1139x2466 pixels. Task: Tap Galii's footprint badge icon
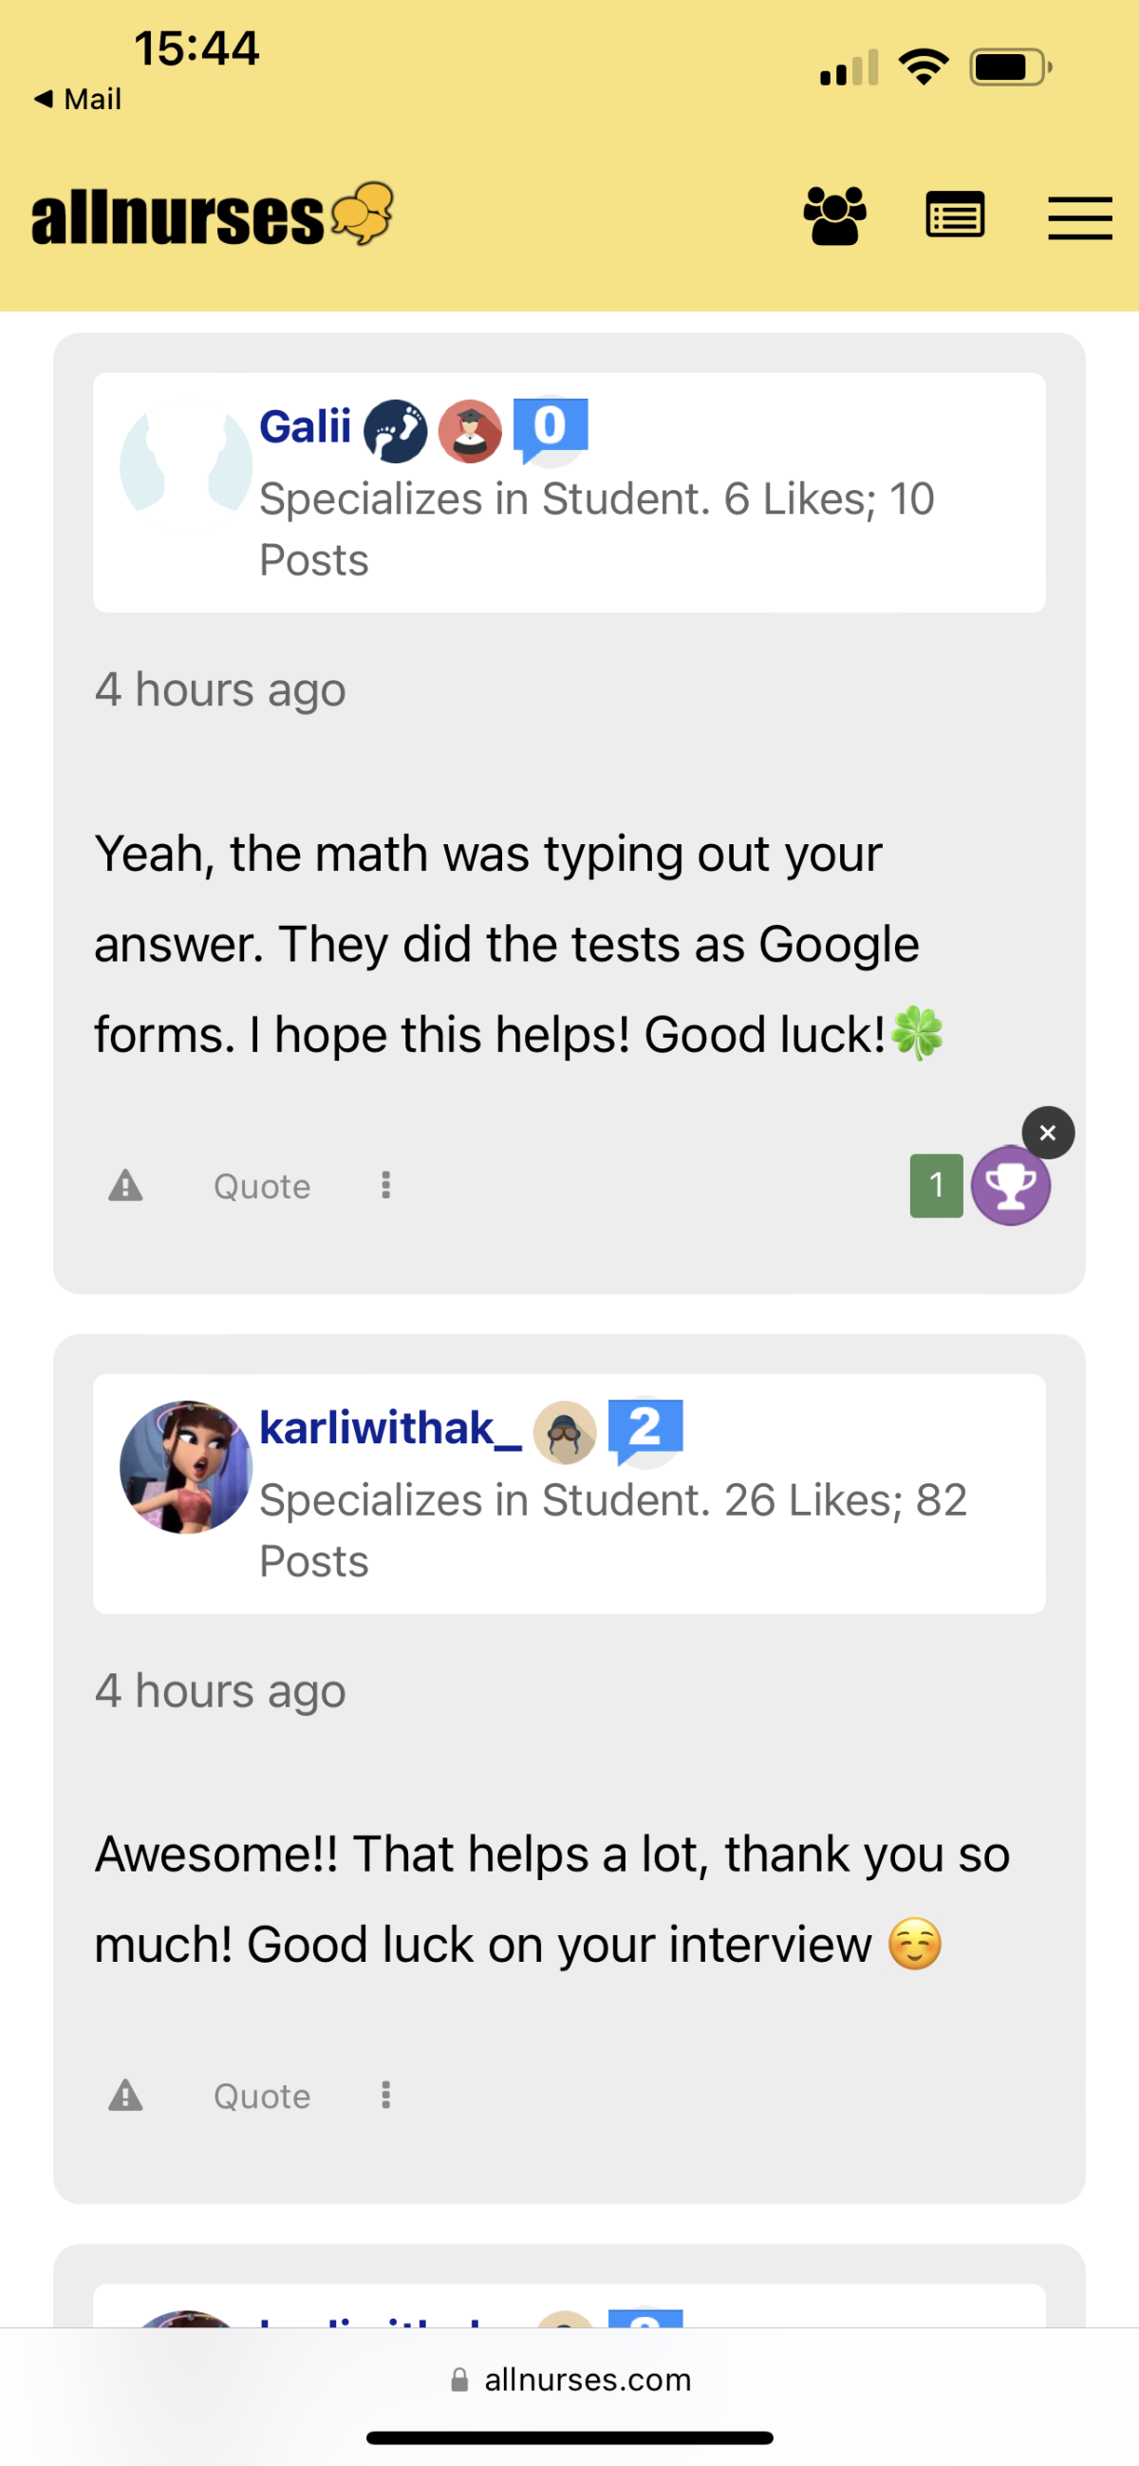[395, 431]
